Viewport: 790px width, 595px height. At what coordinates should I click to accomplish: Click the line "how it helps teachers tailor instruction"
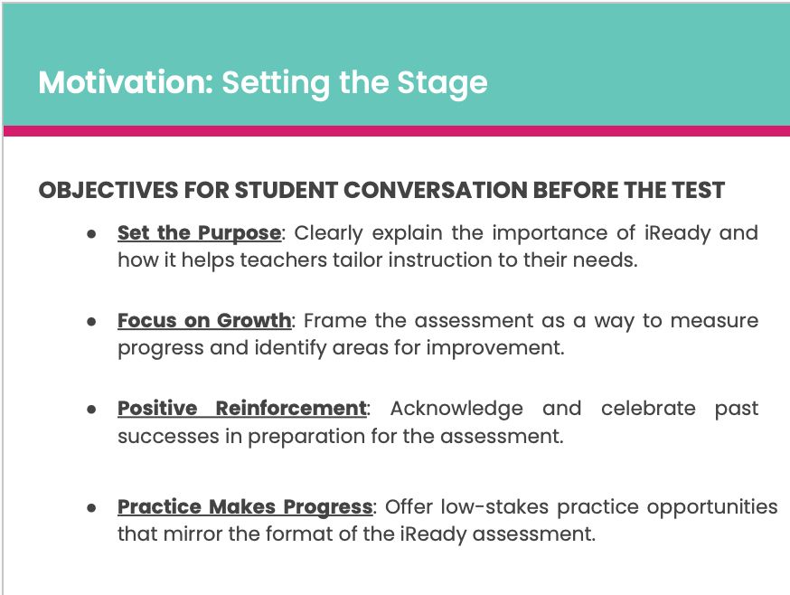[x=378, y=260]
